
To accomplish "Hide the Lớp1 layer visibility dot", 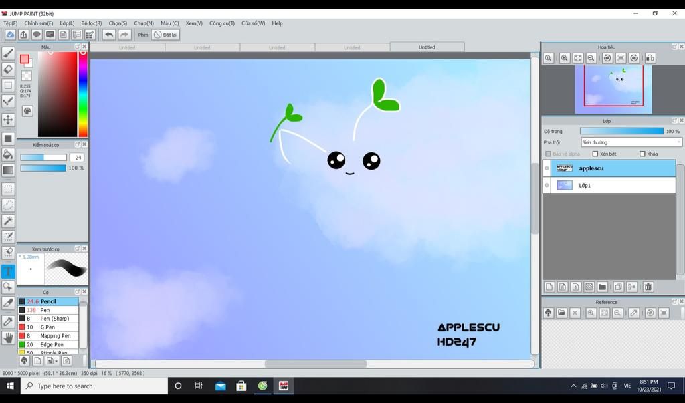I will coord(547,185).
